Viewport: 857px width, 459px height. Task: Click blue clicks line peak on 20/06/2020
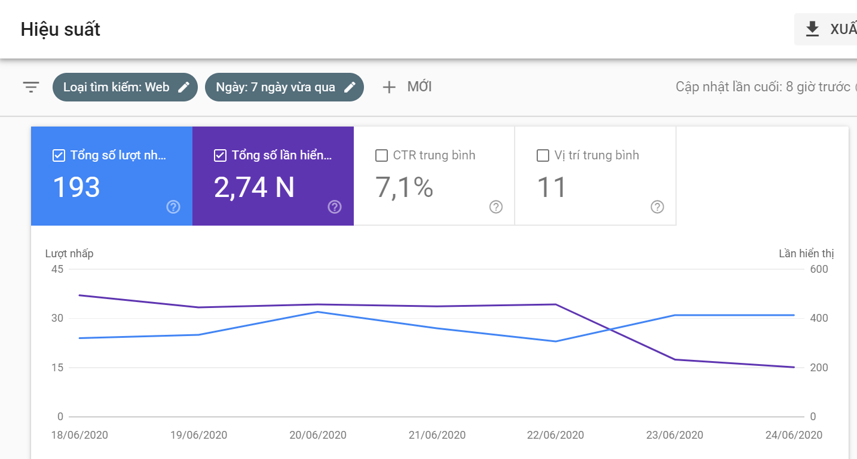pyautogui.click(x=318, y=312)
